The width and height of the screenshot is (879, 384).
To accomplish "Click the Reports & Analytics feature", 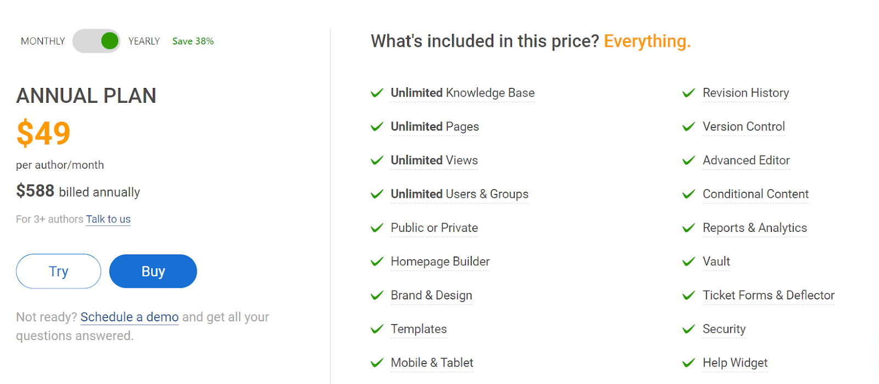I will (x=755, y=228).
